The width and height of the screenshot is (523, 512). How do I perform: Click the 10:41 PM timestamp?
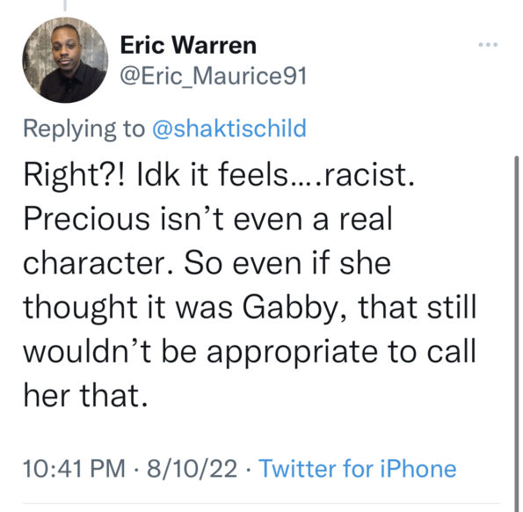click(x=74, y=469)
